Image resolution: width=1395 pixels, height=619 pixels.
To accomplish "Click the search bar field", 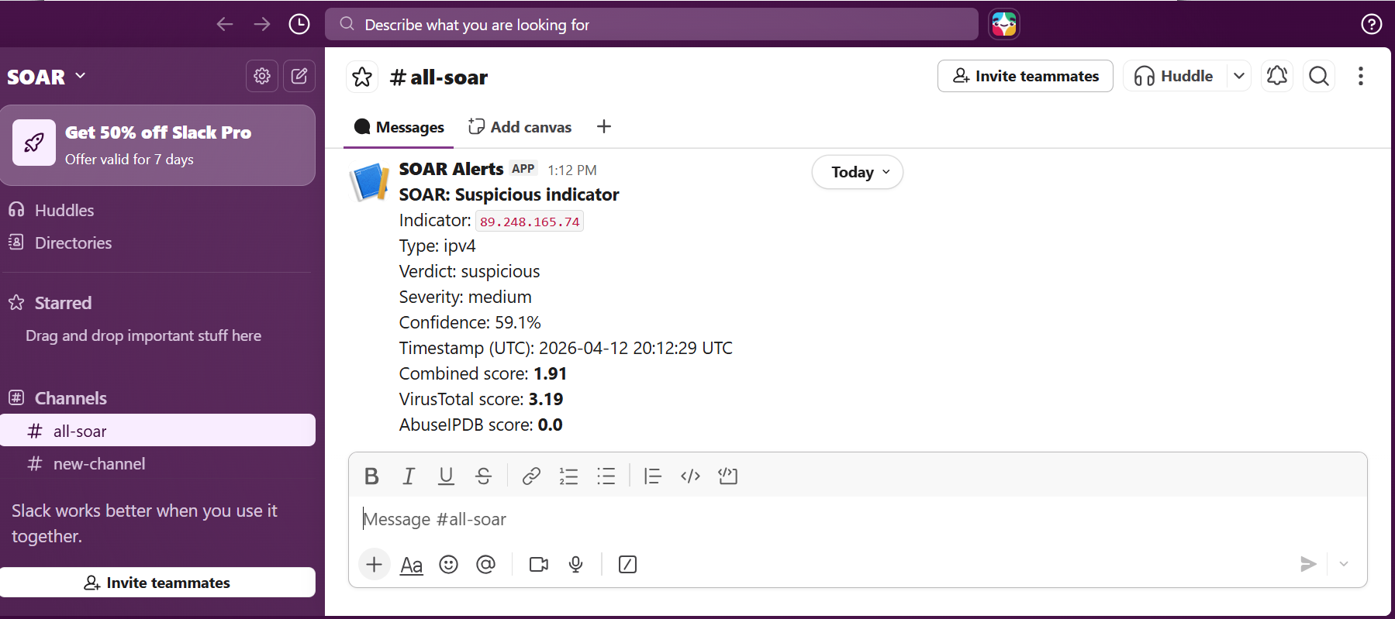I will [651, 24].
